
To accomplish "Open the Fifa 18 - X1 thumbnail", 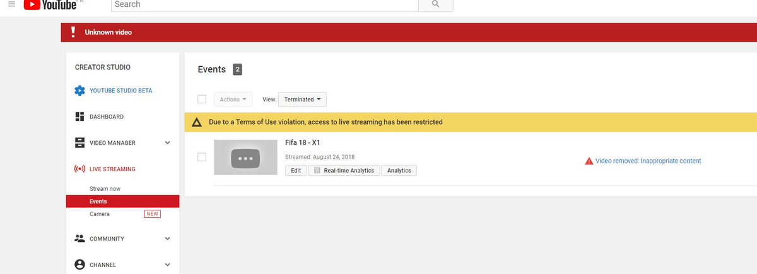I will (x=245, y=157).
